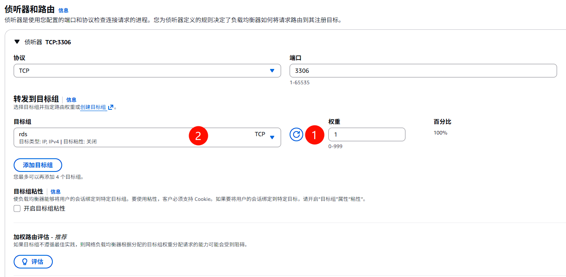Click the collapse triangle beside 侦听器 TCP:3306
Viewport: 566px width, 277px height.
(17, 42)
